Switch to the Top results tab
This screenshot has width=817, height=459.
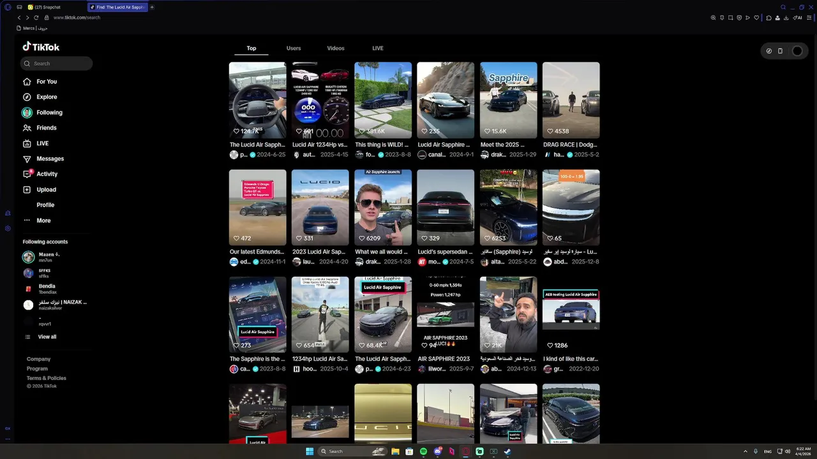click(x=251, y=48)
